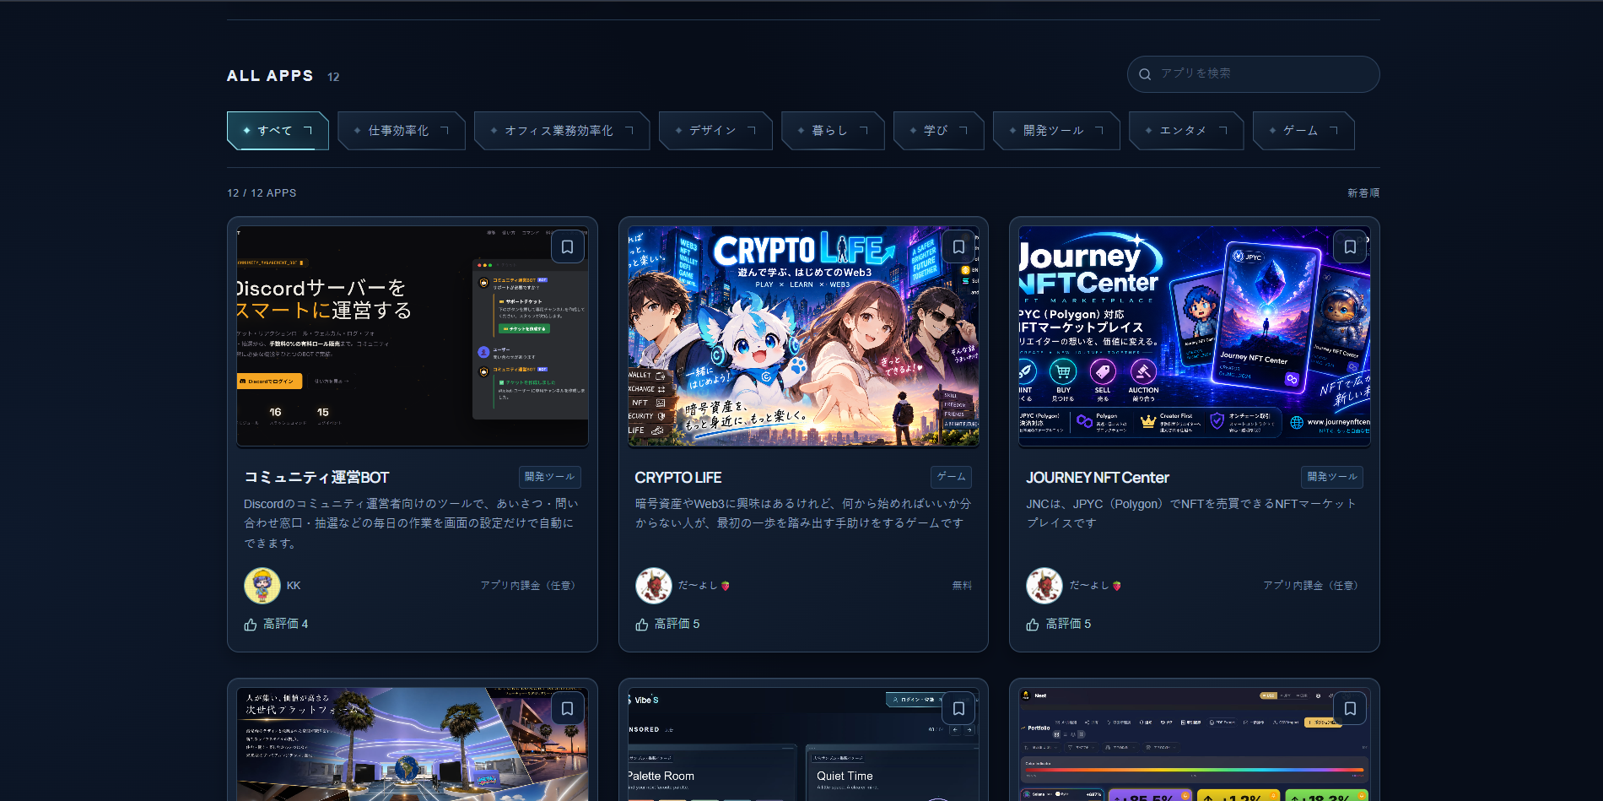Click the ALL APPS heading
Screen dimensions: 1603x801
pyautogui.click(x=270, y=76)
